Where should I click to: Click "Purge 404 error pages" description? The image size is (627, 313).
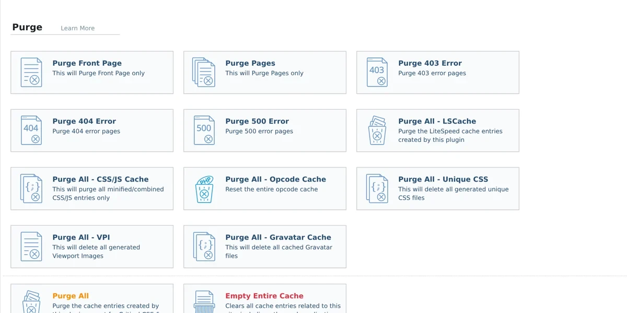(x=86, y=131)
